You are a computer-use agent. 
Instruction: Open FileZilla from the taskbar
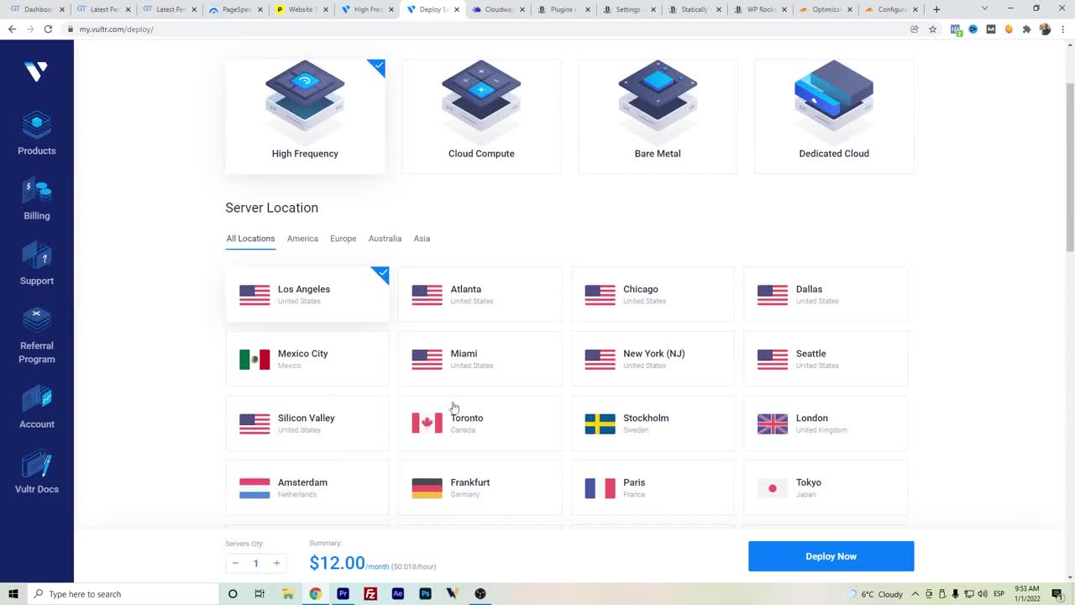[x=370, y=594]
